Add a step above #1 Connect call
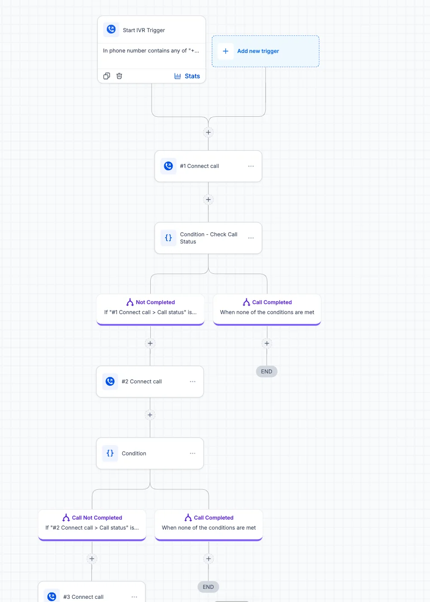Screen dimensions: 430x602 click(208, 133)
